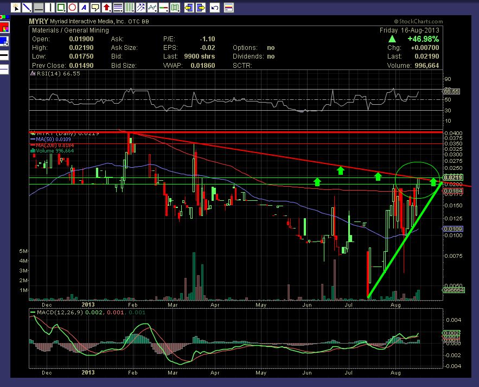Image resolution: width=479 pixels, height=387 pixels.
Task: Click the Prev Close value 0.01490
Action: (x=81, y=66)
